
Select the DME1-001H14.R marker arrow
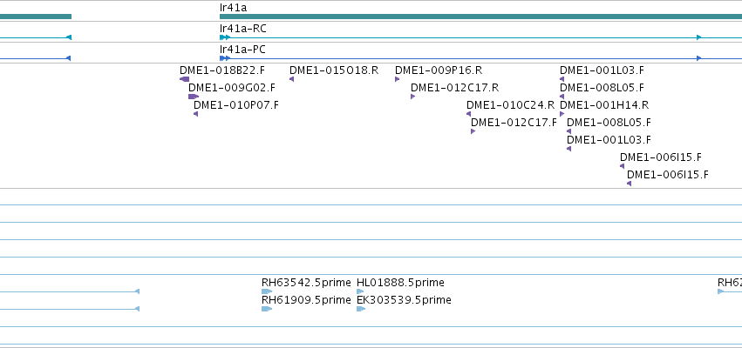[x=562, y=114]
